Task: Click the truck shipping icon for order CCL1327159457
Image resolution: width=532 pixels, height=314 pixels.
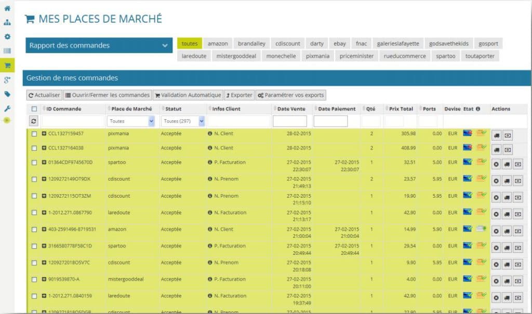Action: point(497,135)
